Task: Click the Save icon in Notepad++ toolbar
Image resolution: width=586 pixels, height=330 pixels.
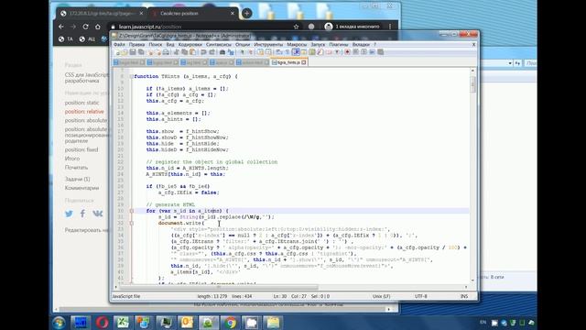Action: [x=133, y=52]
